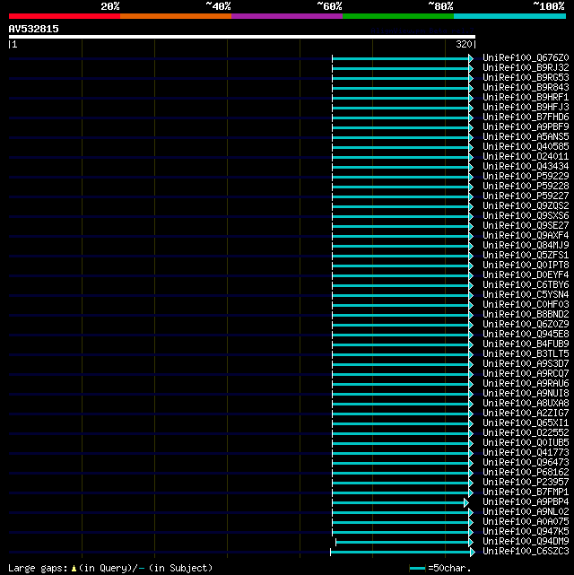Click alignment bar for UniRef100_A9PBP4
This screenshot has width=574, height=575.
coord(400,502)
